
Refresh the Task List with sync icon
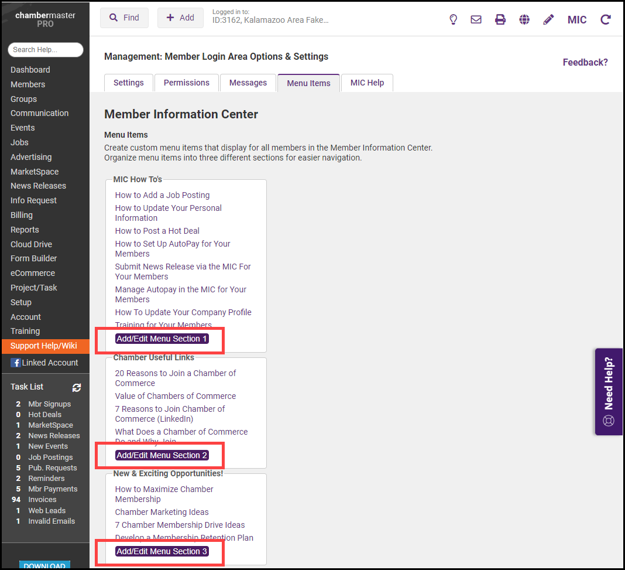(x=77, y=387)
